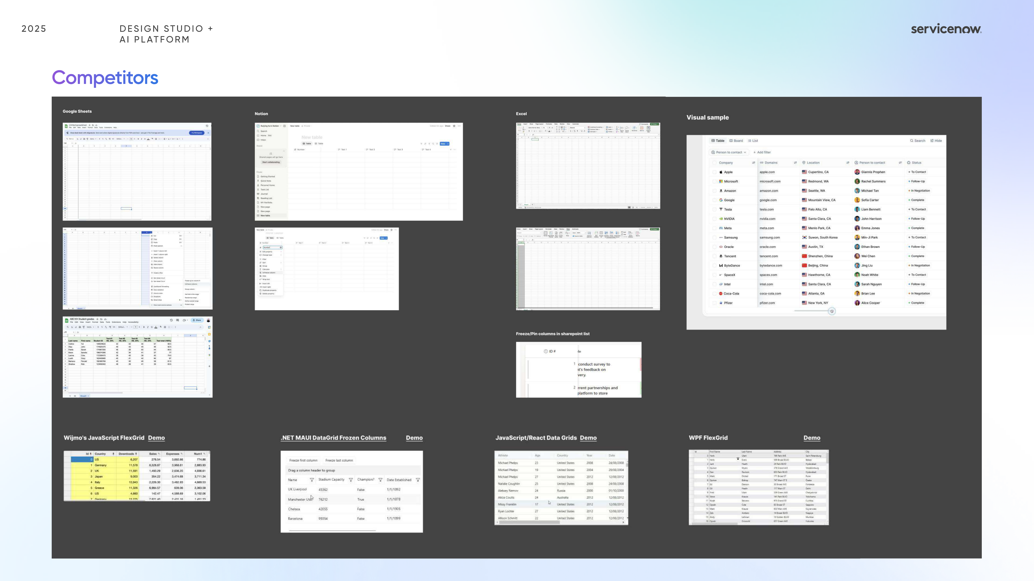Click the Apple logo icon in Company column
The width and height of the screenshot is (1034, 581).
point(721,172)
